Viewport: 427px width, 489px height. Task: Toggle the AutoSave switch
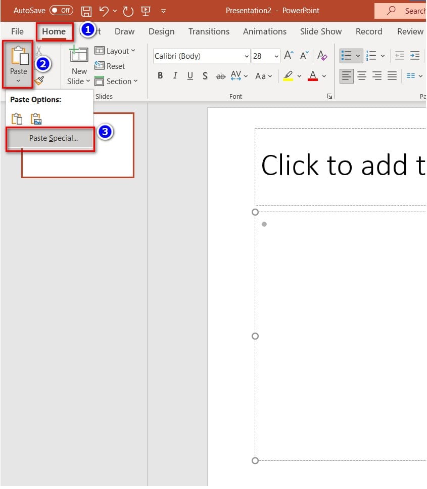[61, 10]
